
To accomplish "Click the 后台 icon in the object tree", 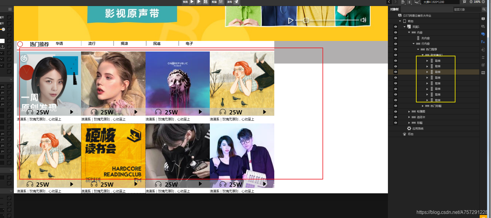I will click(x=404, y=134).
